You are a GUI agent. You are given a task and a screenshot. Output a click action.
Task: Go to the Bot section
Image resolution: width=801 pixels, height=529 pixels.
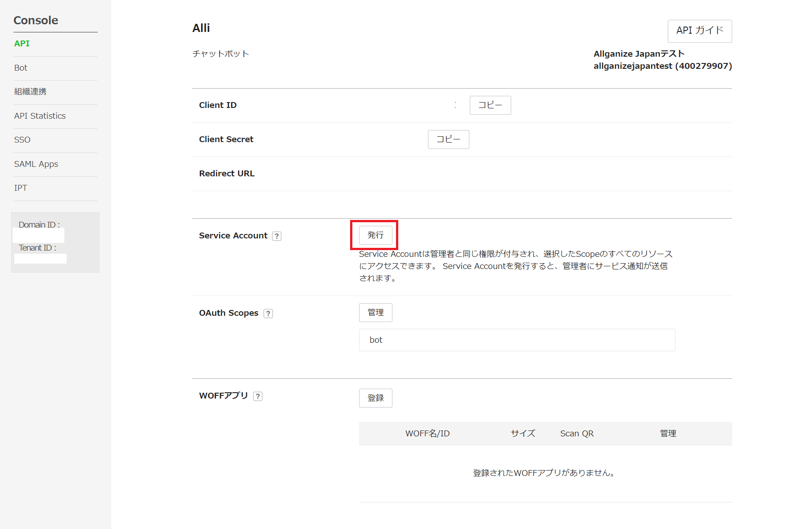tap(21, 68)
